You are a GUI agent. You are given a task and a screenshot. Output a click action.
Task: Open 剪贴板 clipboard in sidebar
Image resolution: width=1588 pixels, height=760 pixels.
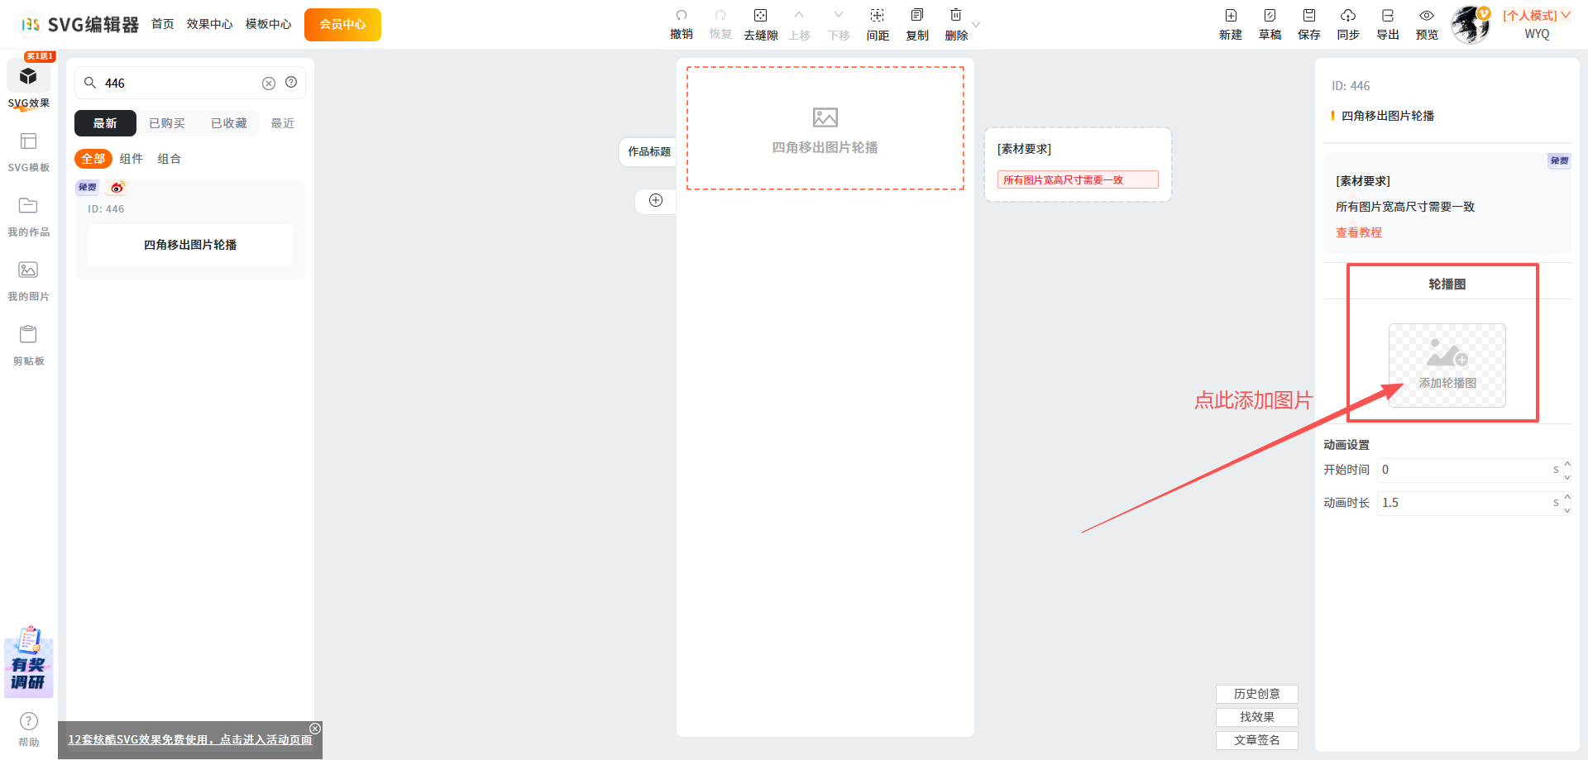click(29, 345)
